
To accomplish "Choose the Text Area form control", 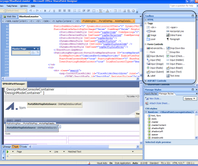I will coord(173,76).
